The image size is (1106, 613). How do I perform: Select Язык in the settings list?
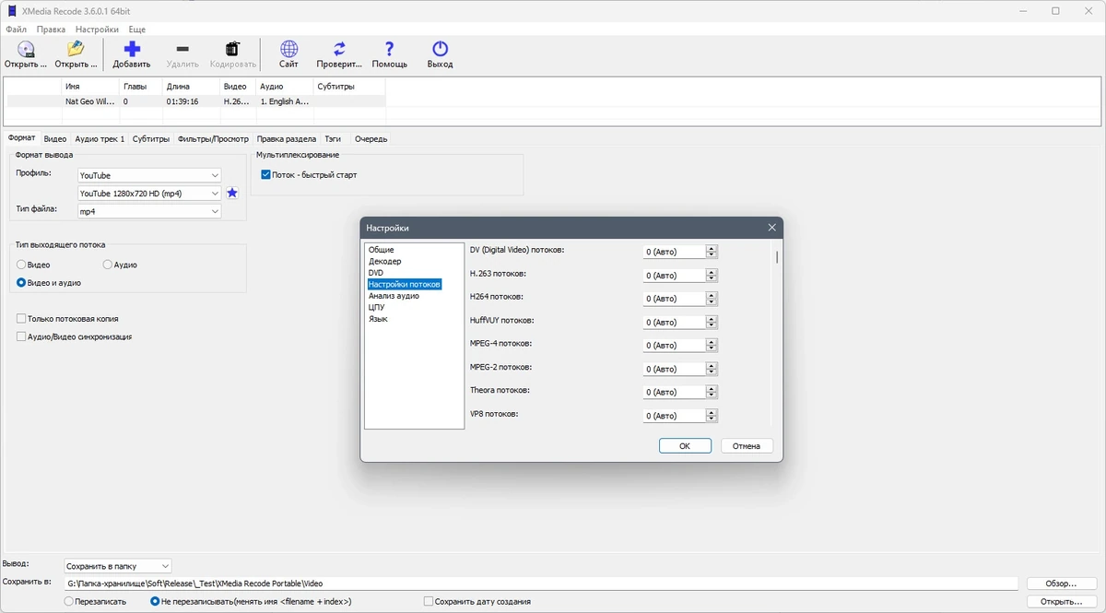378,319
